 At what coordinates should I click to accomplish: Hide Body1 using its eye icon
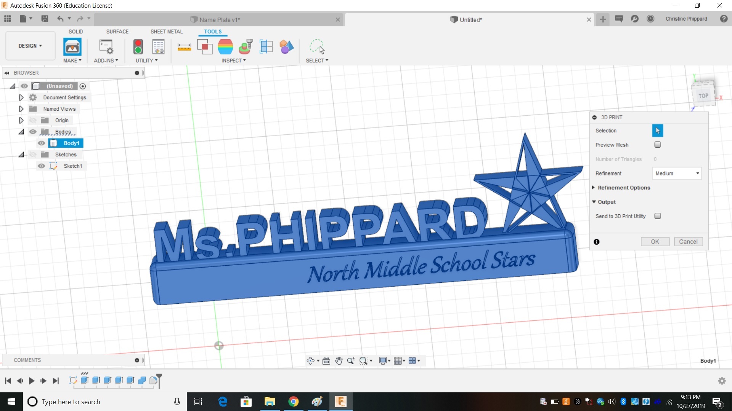[x=42, y=143]
